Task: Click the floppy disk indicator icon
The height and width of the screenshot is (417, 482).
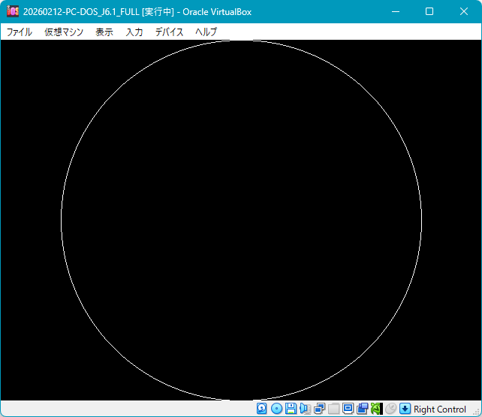Action: pyautogui.click(x=291, y=409)
